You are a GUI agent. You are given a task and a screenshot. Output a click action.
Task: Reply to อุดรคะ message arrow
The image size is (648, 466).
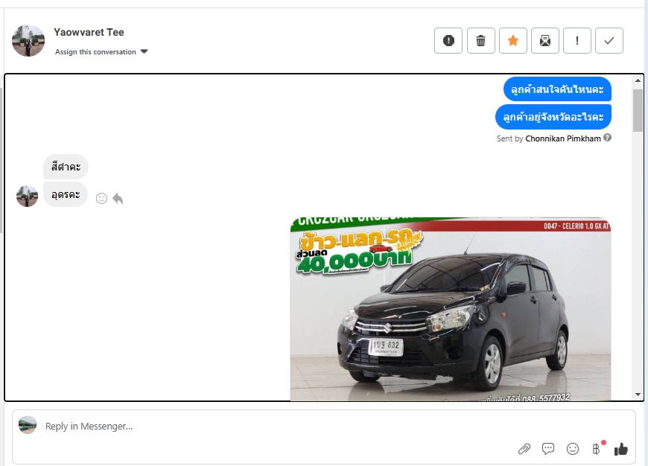tap(118, 198)
